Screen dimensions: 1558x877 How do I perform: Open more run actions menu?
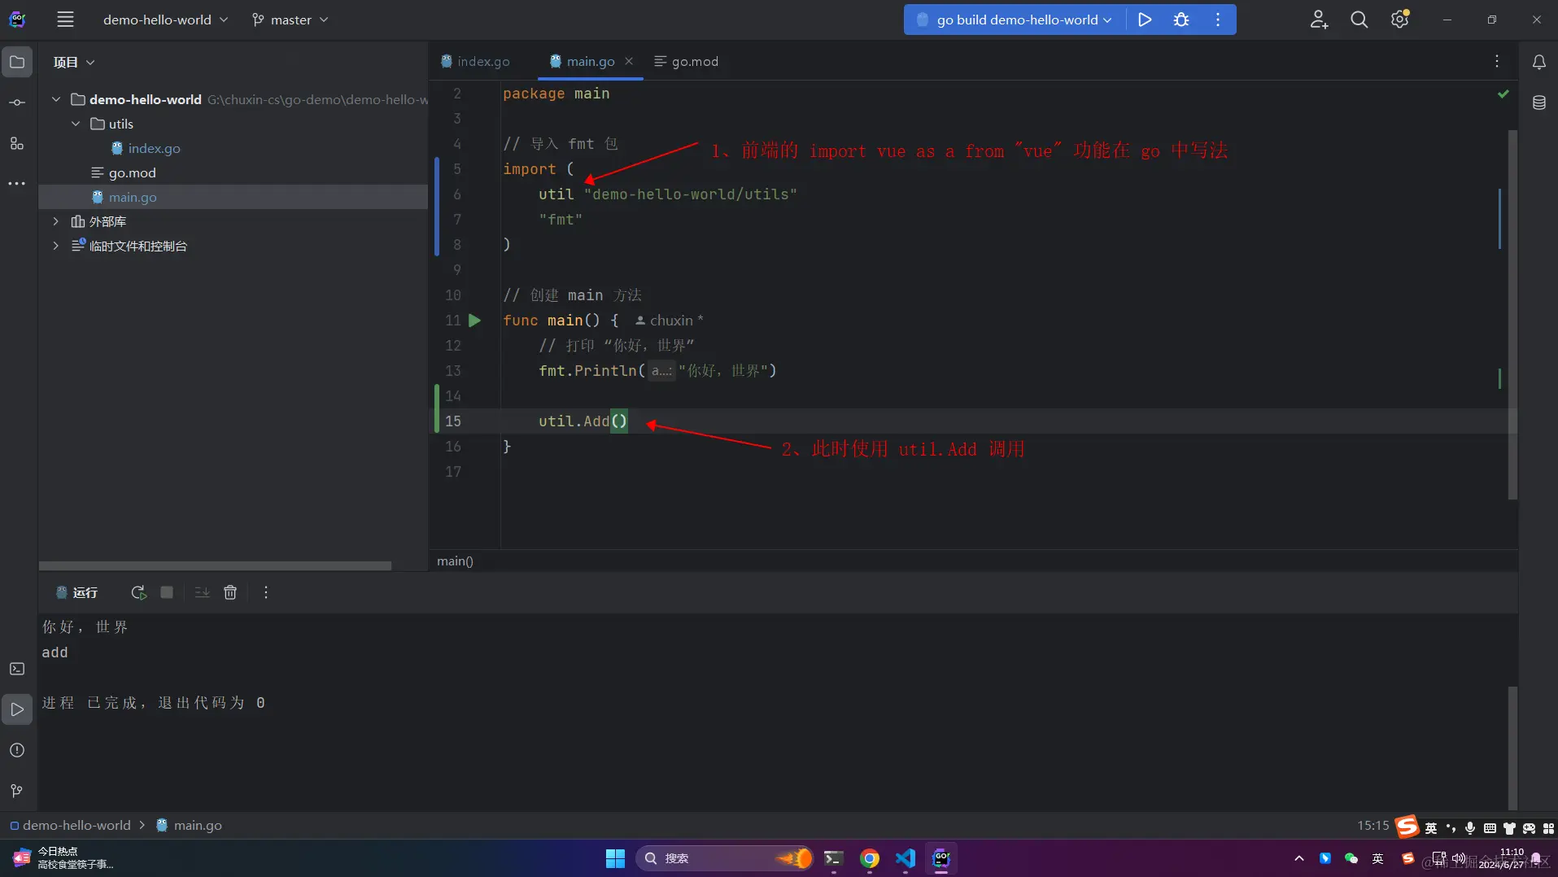[x=1218, y=20]
